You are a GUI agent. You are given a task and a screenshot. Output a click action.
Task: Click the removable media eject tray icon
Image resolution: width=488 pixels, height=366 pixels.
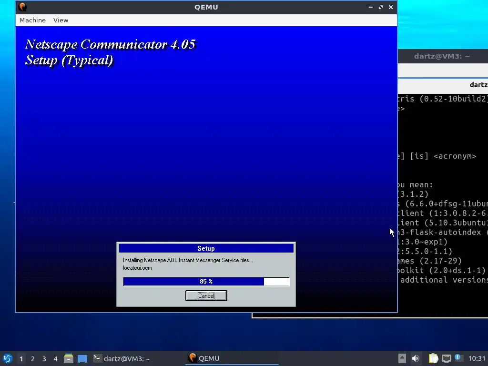click(402, 358)
